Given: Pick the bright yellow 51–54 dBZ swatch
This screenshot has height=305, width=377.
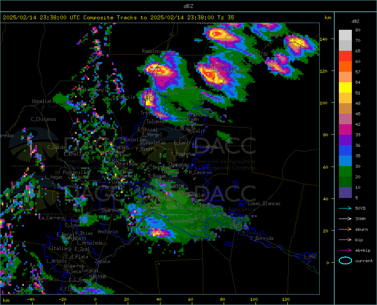Looking at the screenshot, I should [x=345, y=88].
